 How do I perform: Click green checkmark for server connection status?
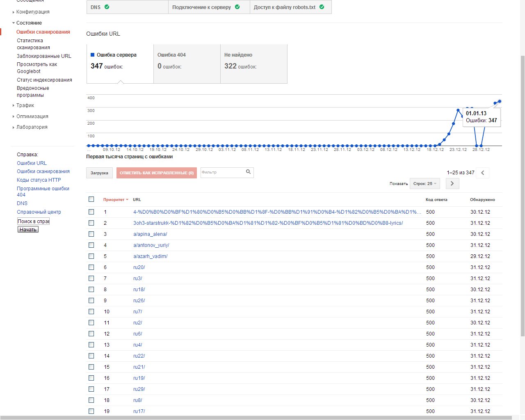click(x=237, y=7)
